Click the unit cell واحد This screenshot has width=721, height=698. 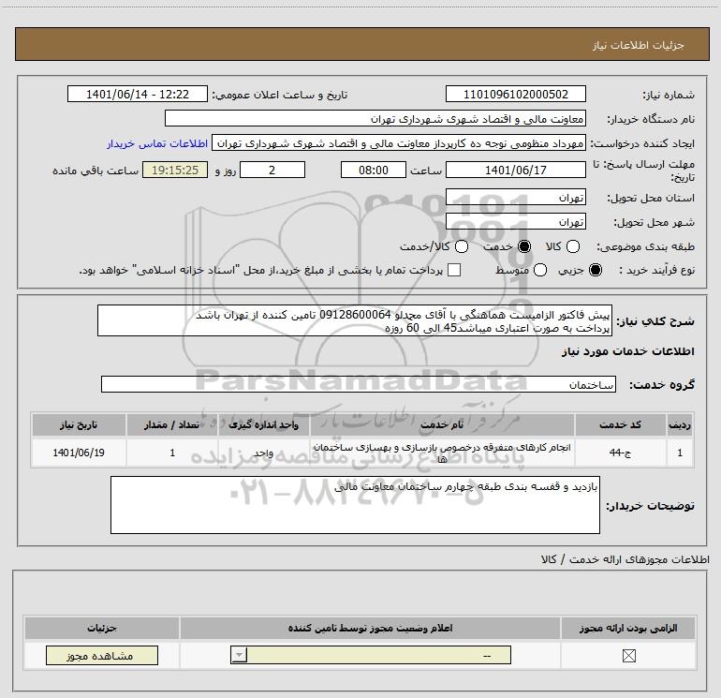click(264, 453)
